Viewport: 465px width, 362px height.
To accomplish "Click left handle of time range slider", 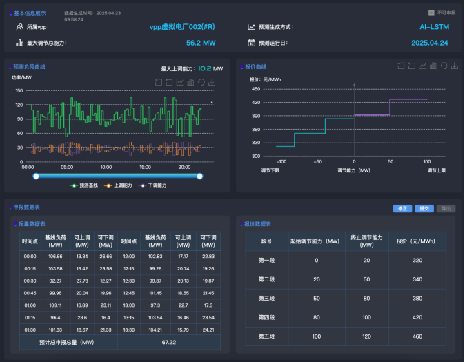I will [x=36, y=176].
